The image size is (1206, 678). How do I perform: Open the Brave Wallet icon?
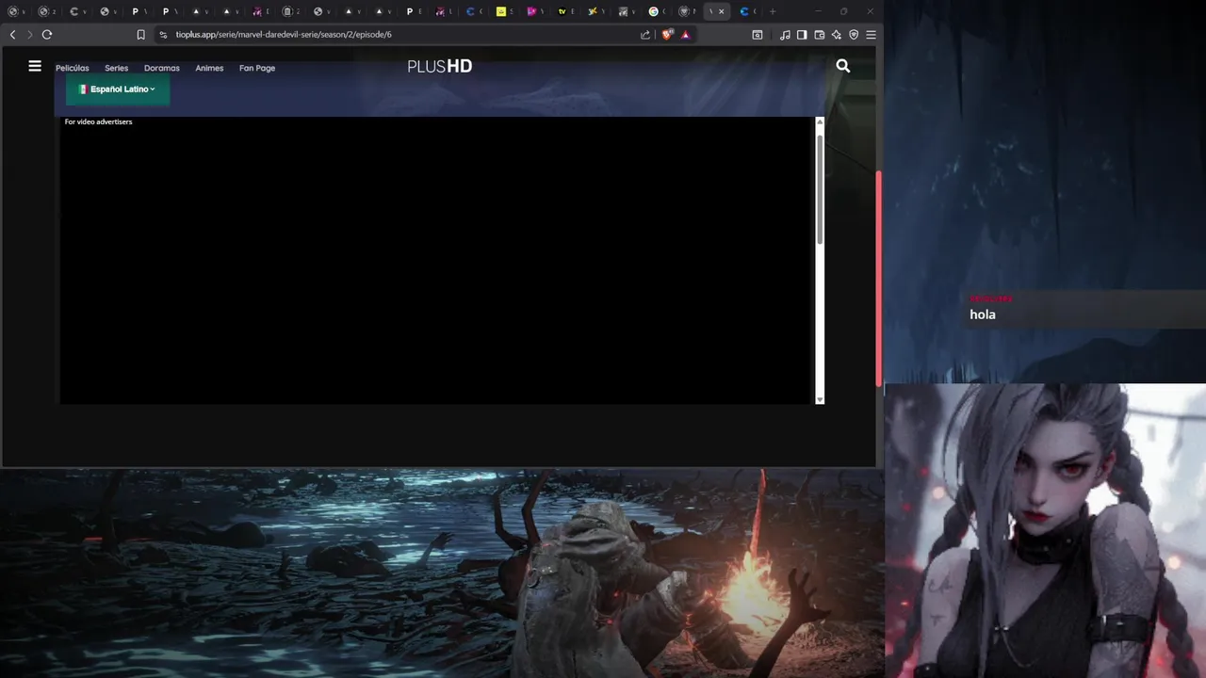pos(819,35)
